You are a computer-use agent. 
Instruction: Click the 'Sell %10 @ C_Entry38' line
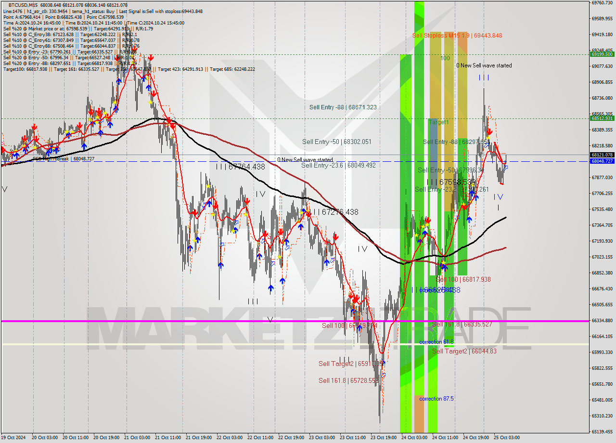(x=70, y=34)
